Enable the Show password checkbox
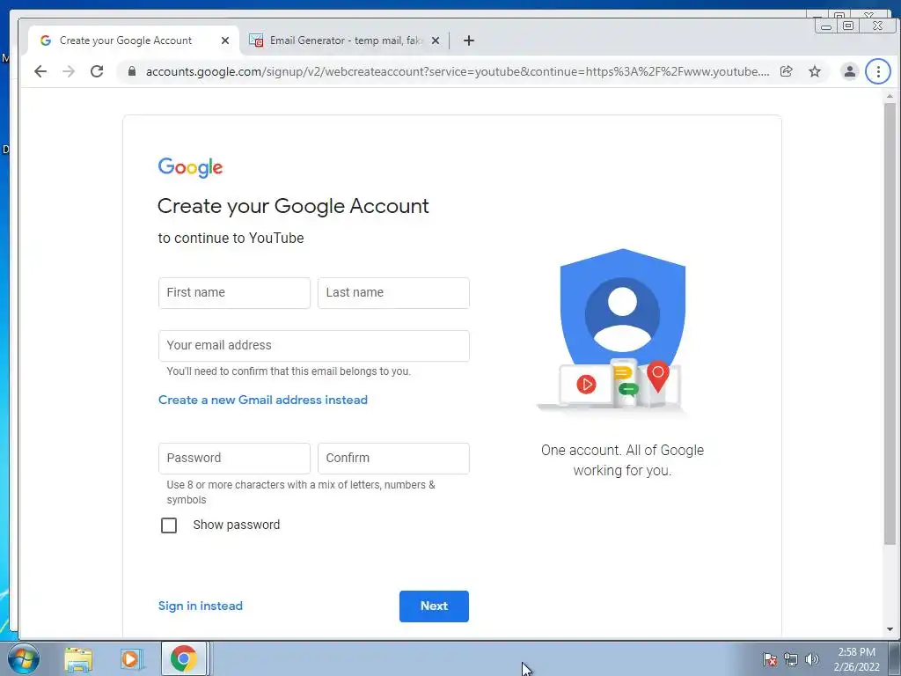The height and width of the screenshot is (676, 901). (169, 525)
